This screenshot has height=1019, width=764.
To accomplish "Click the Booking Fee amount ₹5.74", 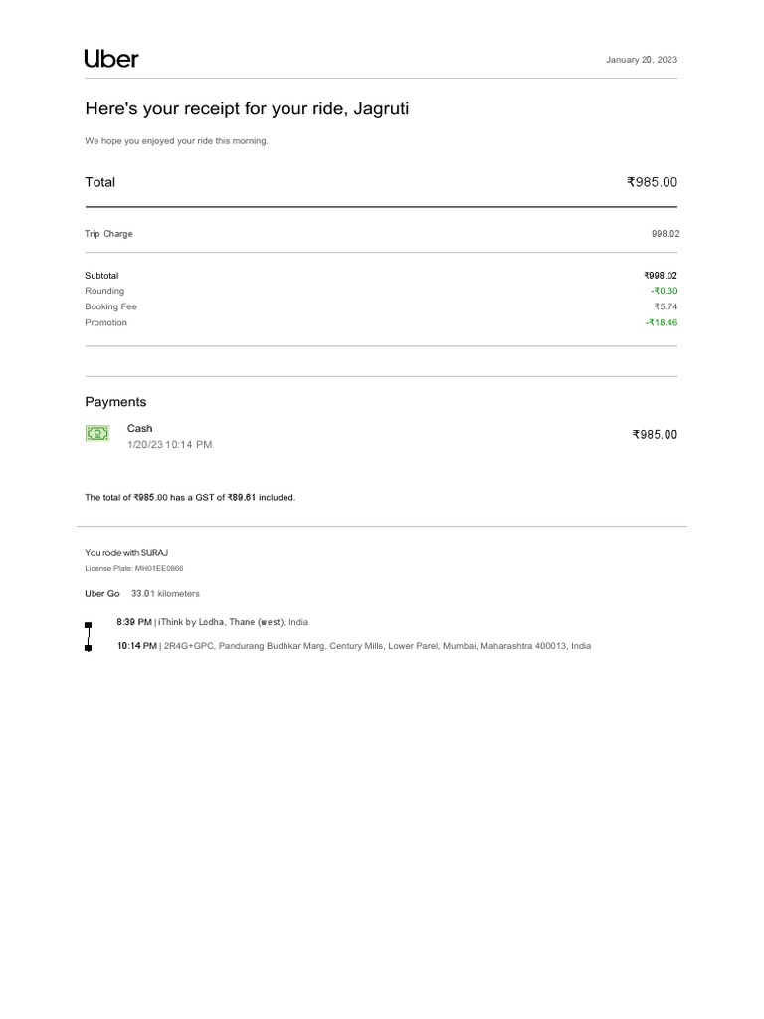I will tap(665, 306).
